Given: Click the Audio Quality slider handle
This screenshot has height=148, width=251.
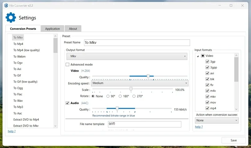Looking at the screenshot, I should coord(117,108).
